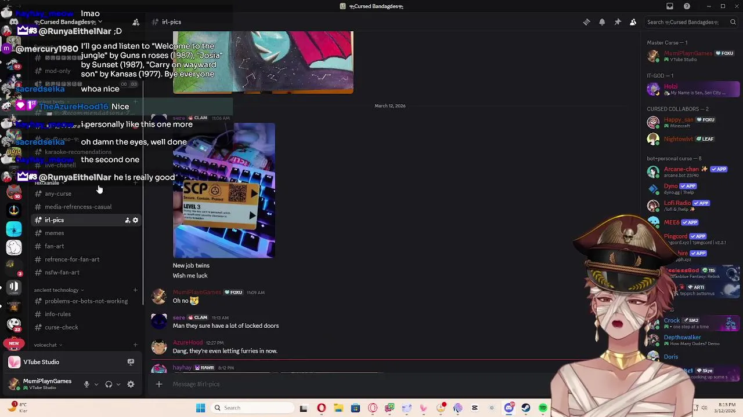Open the SCP keycard photo attachment
This screenshot has width=743, height=417.
224,190
